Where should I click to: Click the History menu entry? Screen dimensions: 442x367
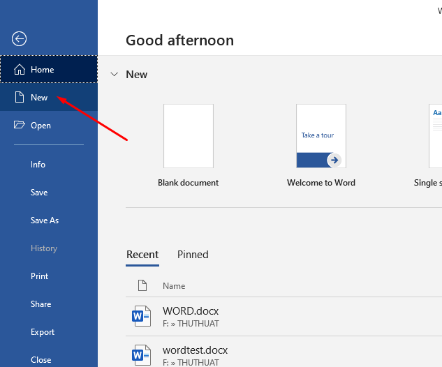click(x=49, y=248)
